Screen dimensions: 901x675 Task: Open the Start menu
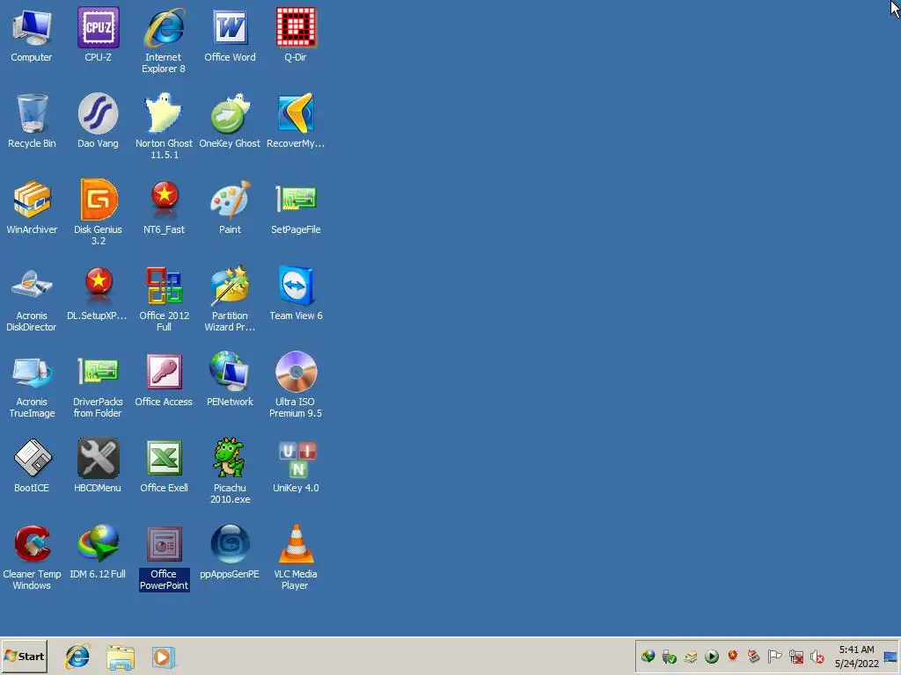pos(24,656)
